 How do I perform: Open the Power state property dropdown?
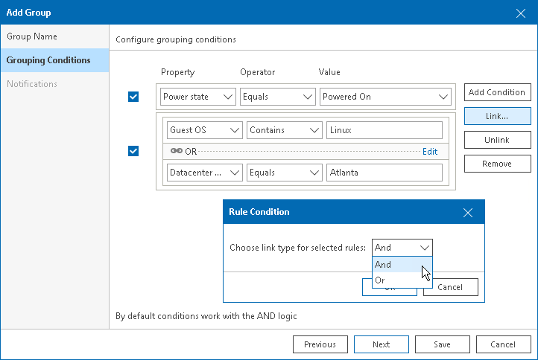[x=198, y=97]
